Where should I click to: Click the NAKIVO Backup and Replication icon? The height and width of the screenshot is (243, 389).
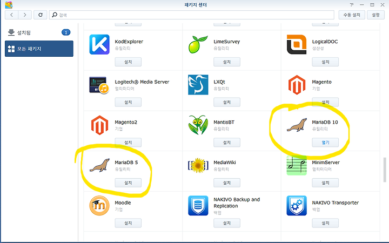(x=198, y=206)
